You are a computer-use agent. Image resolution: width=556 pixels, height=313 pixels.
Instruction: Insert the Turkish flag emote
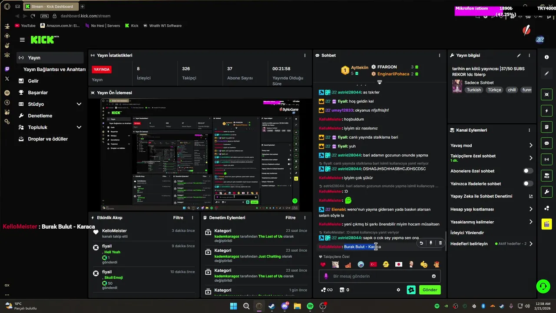coord(373,264)
